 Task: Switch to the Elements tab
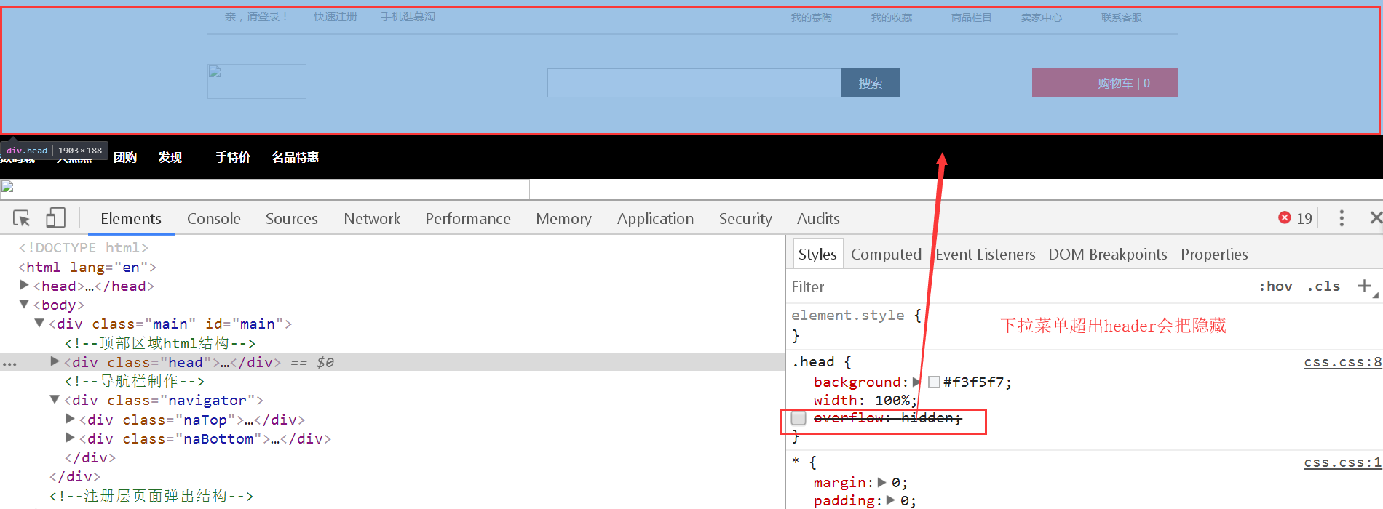coord(131,219)
